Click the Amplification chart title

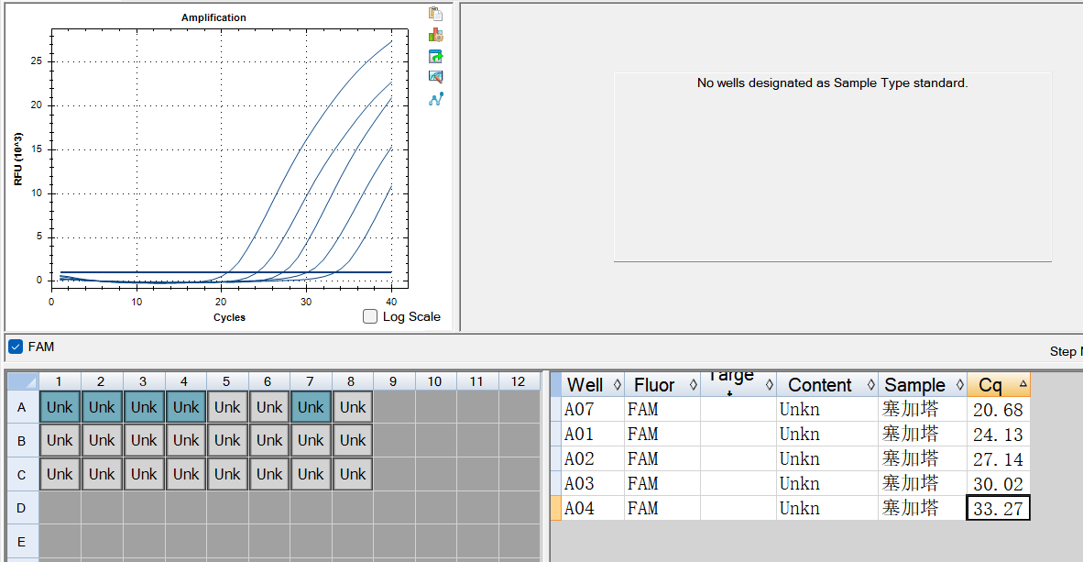[x=213, y=17]
